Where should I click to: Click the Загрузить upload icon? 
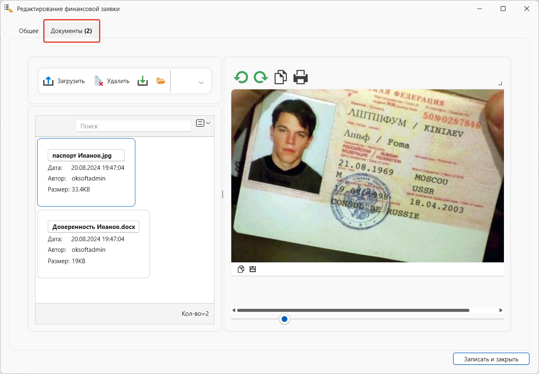pos(48,81)
